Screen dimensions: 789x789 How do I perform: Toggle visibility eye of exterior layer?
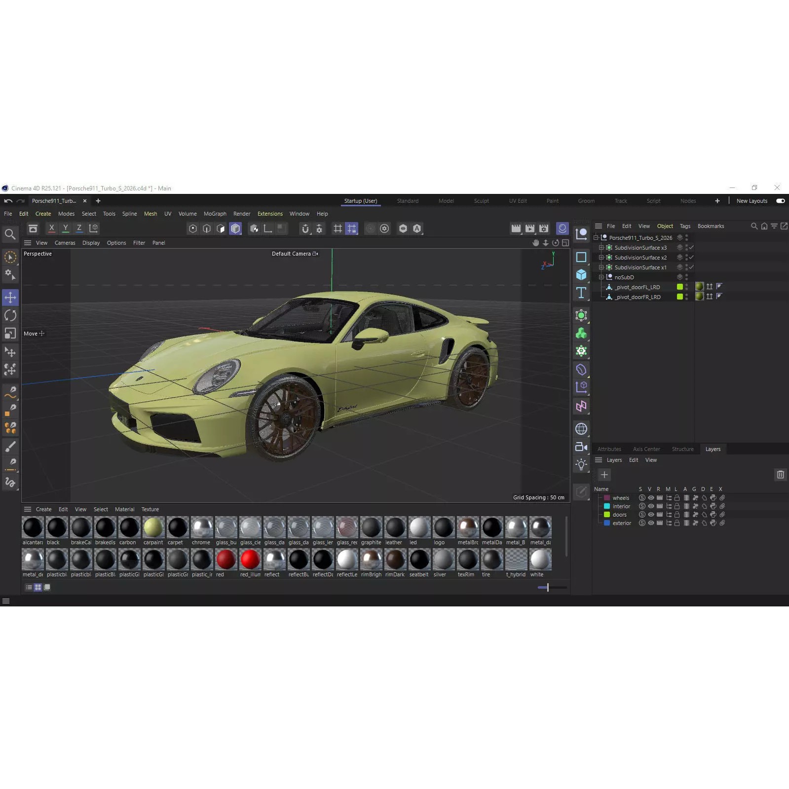click(651, 523)
